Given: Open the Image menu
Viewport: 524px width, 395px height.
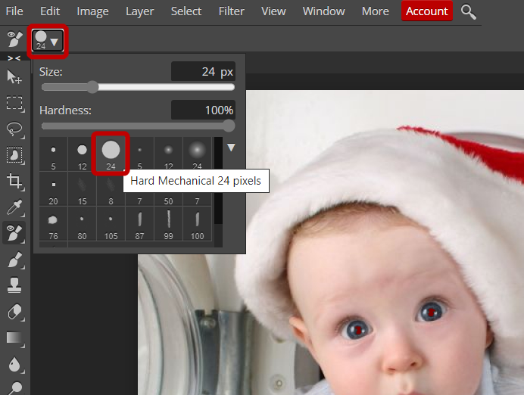Looking at the screenshot, I should [x=92, y=11].
